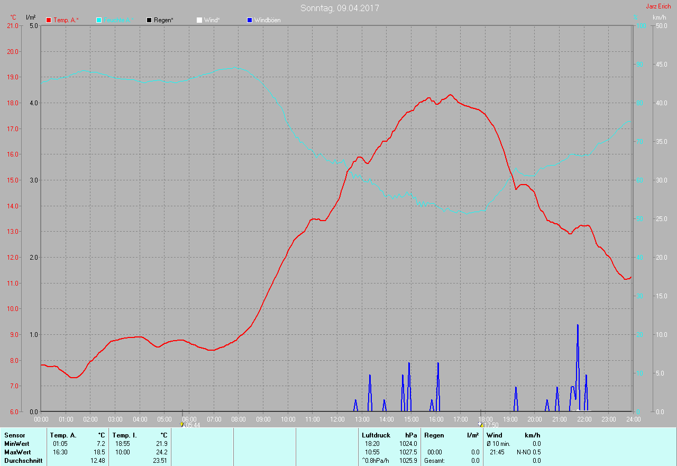Click the red Temp. A. legend swatch
This screenshot has height=466, width=677.
[x=49, y=20]
